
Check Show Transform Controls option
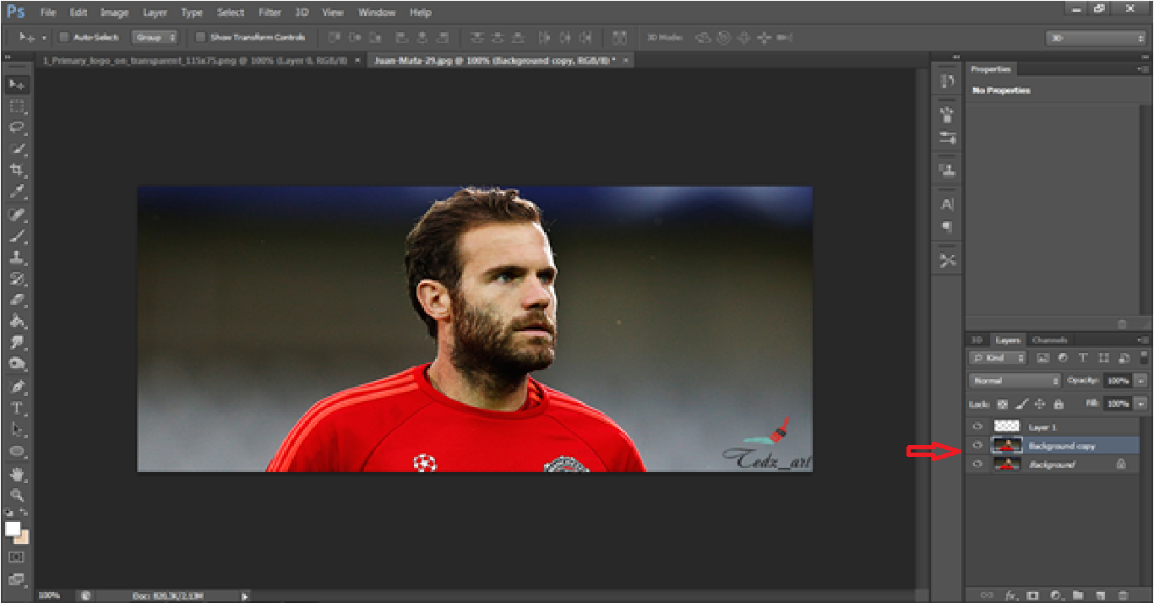pyautogui.click(x=200, y=37)
